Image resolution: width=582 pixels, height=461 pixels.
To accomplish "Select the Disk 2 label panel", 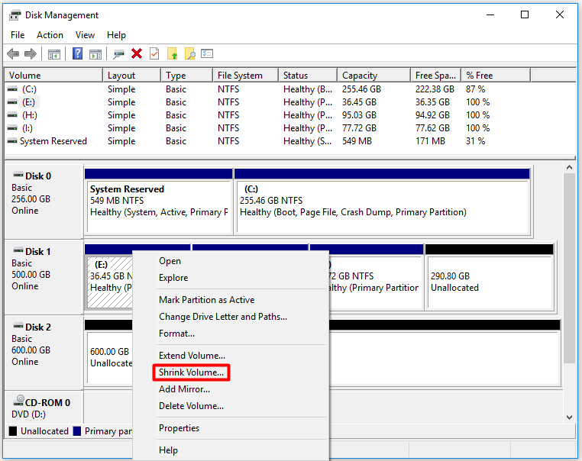I will 44,353.
